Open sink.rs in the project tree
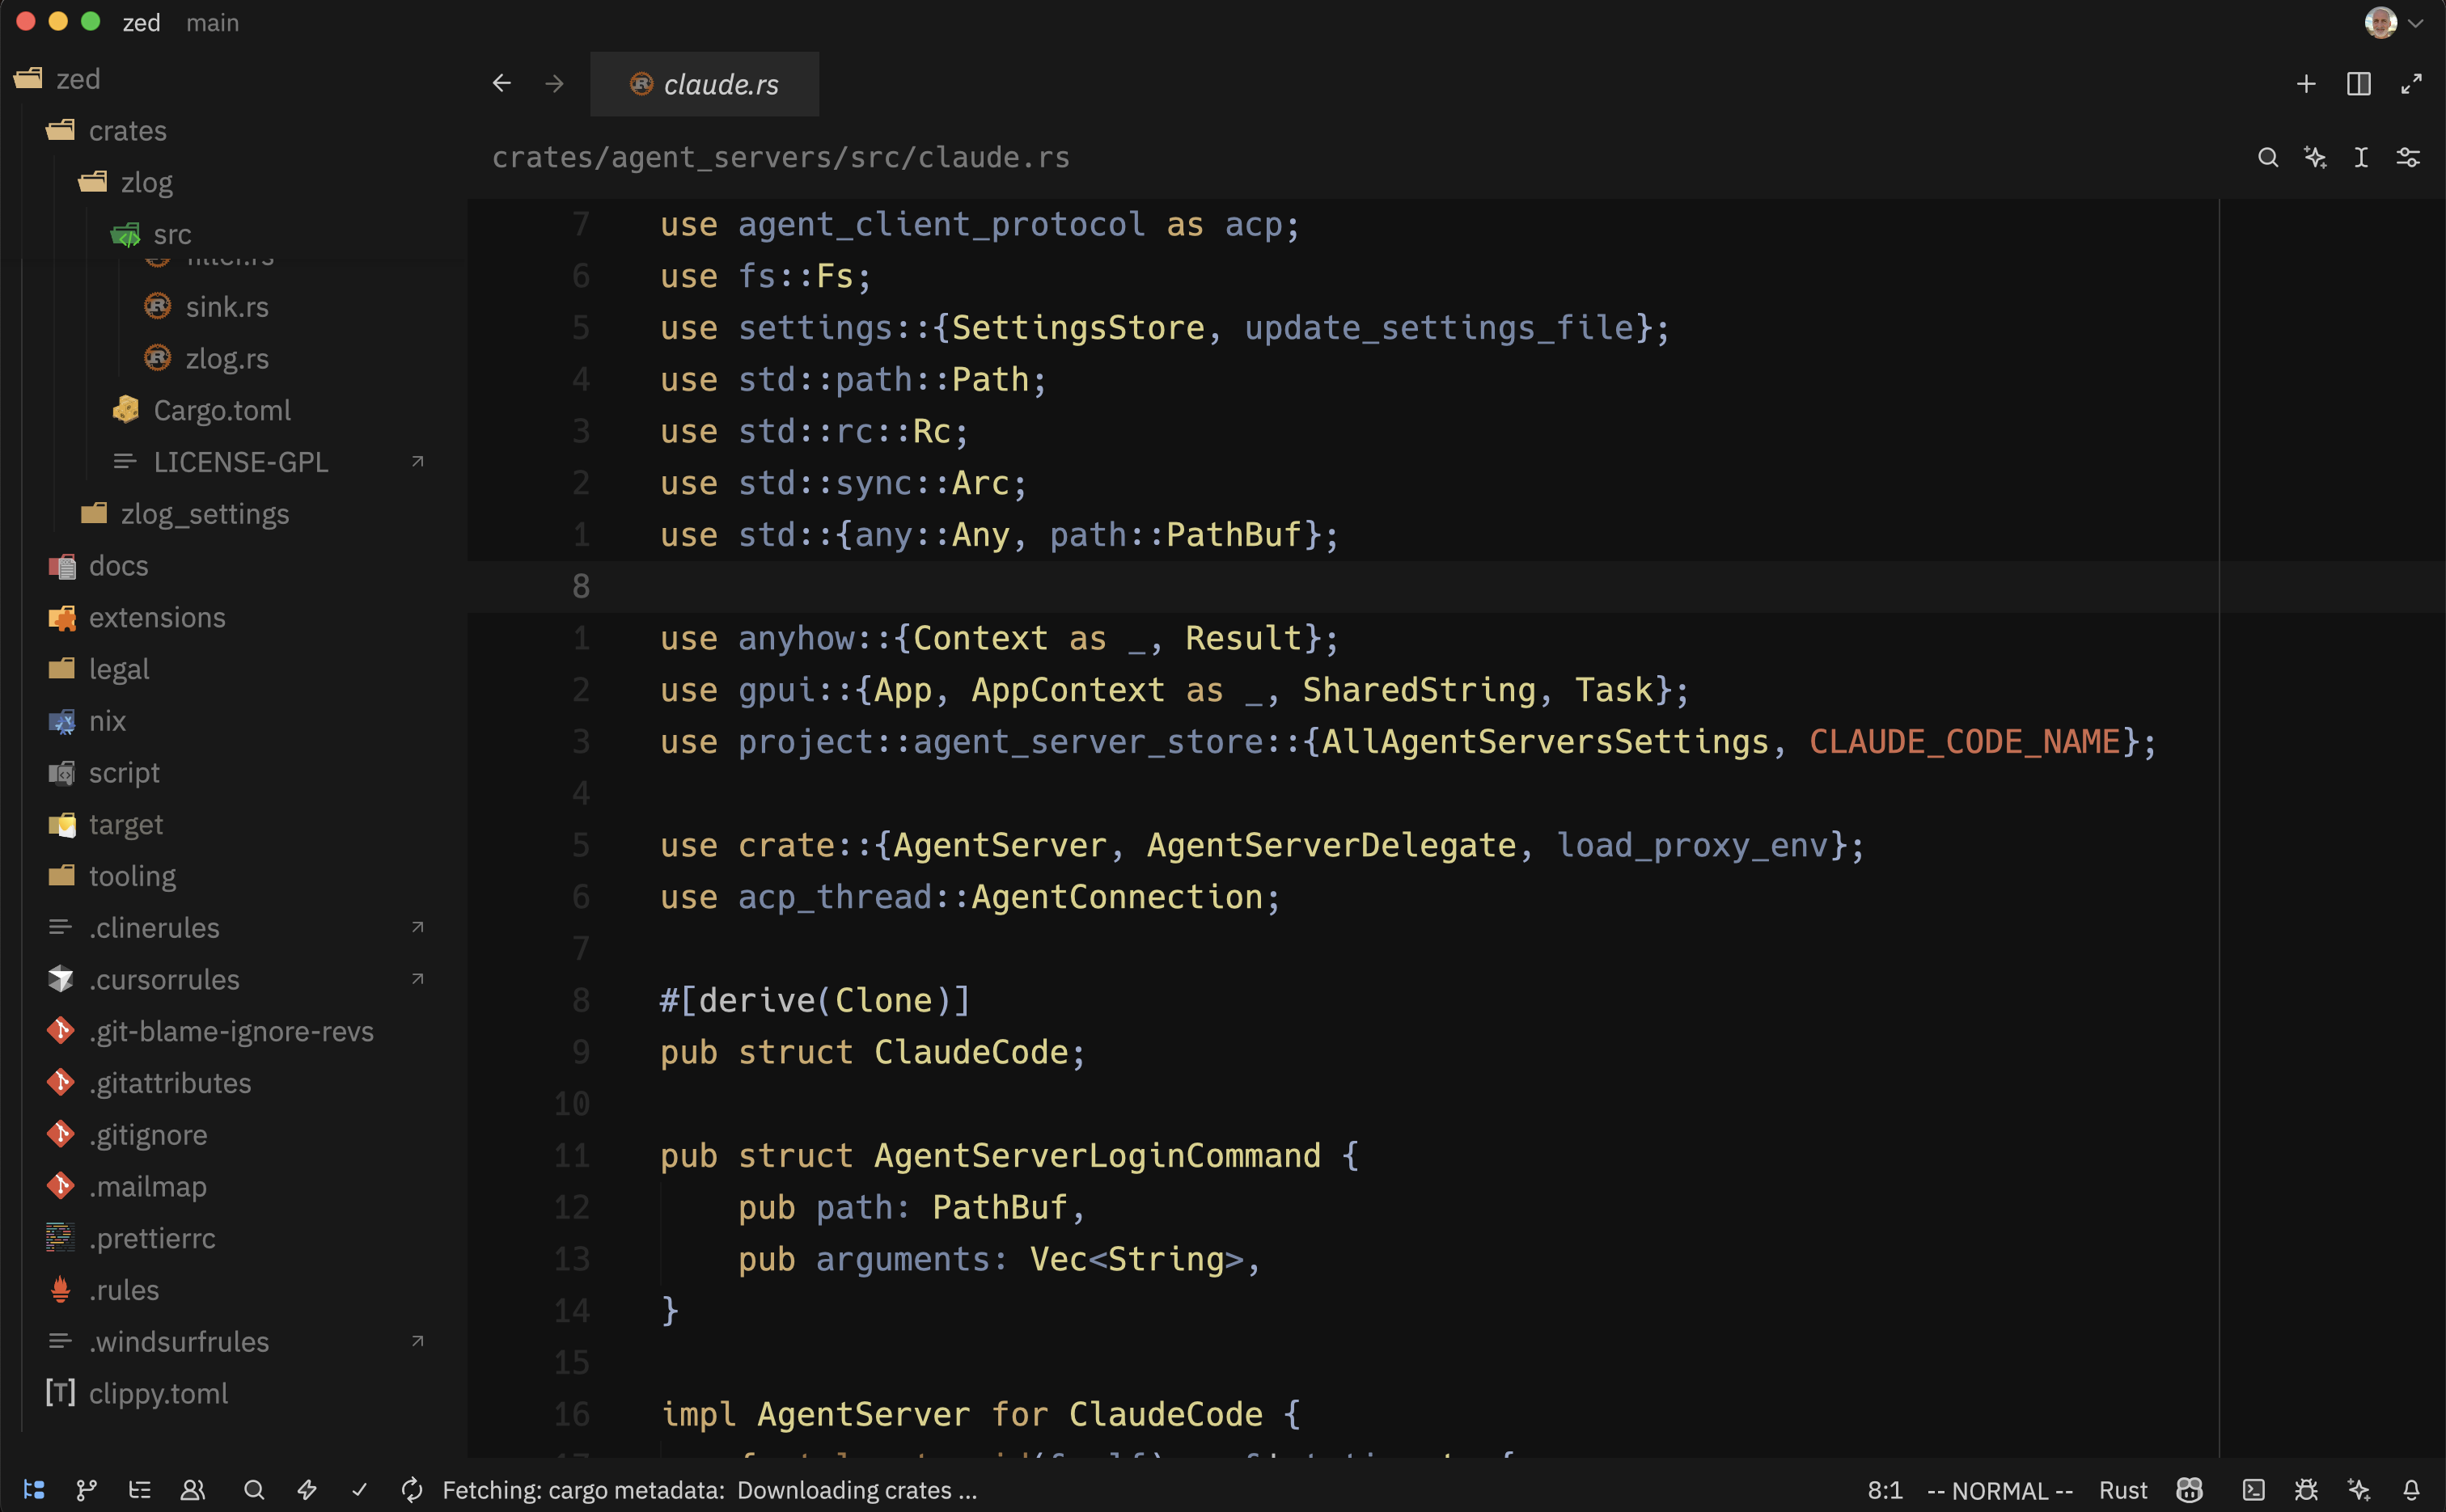This screenshot has width=2446, height=1512. pyautogui.click(x=233, y=307)
